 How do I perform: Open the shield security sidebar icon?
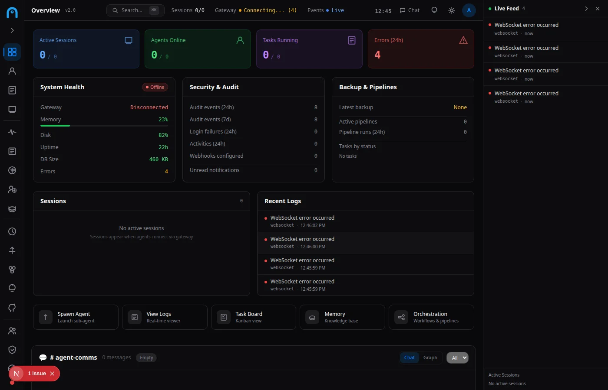12,350
